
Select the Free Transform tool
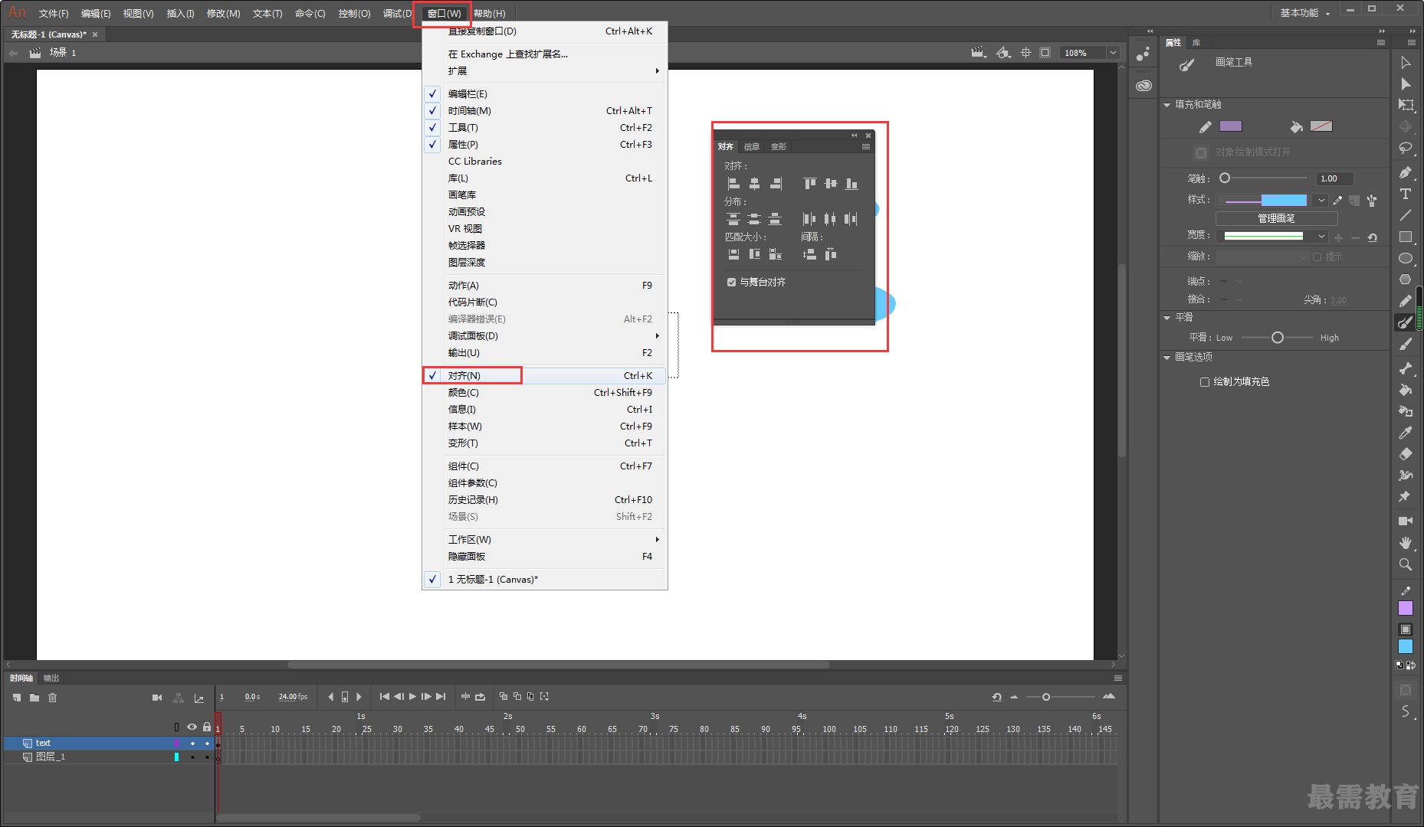click(1406, 105)
